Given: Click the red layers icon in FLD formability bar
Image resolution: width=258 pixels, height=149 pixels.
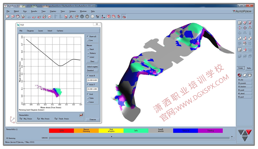Looking at the screenshot, I should [x=81, y=115].
